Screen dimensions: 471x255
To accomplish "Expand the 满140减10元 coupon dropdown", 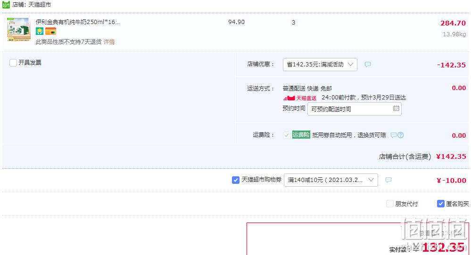I will tap(331, 180).
